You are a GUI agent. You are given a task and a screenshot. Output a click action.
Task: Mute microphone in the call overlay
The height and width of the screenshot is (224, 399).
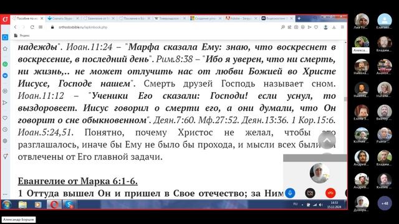[290, 193]
